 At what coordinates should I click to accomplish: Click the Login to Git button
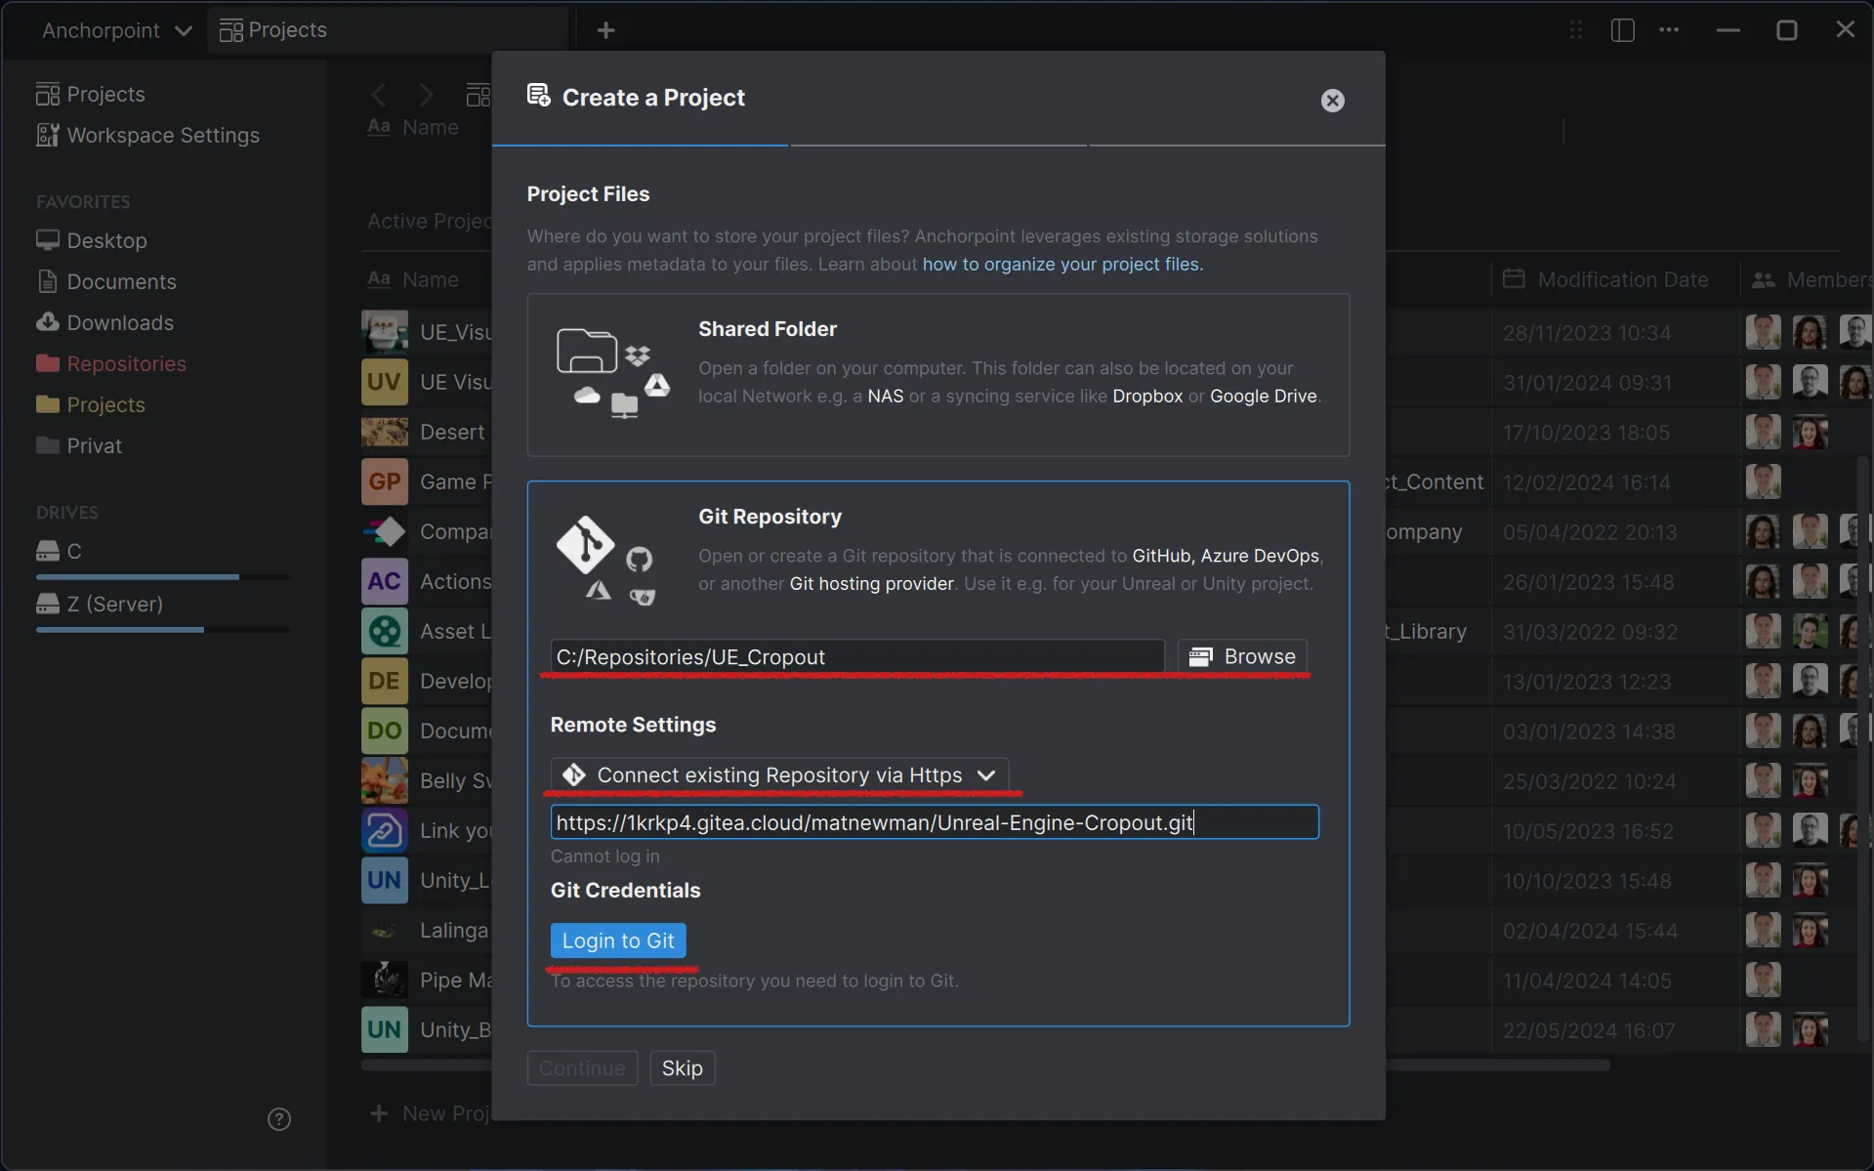(x=618, y=940)
